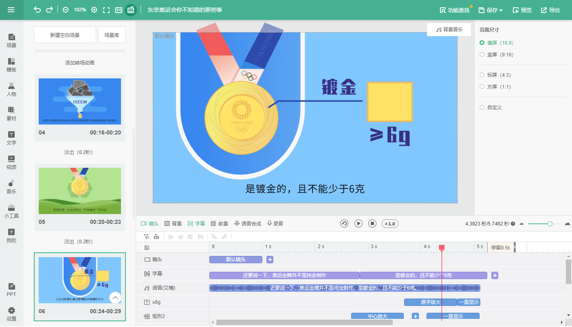Fit canvas to screen
Image resolution: width=572 pixels, height=327 pixels.
(106, 10)
